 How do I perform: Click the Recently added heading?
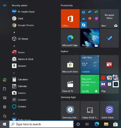[19, 5]
